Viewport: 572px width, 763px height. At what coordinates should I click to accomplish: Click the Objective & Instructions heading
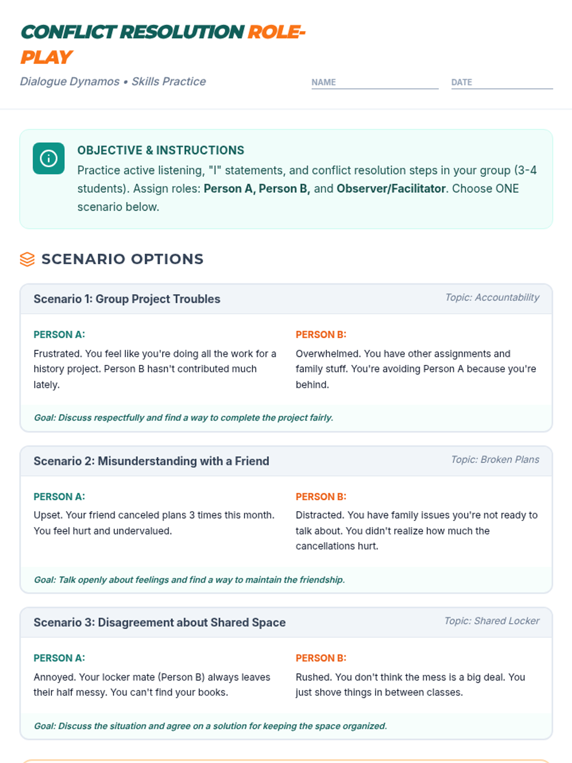coord(161,150)
